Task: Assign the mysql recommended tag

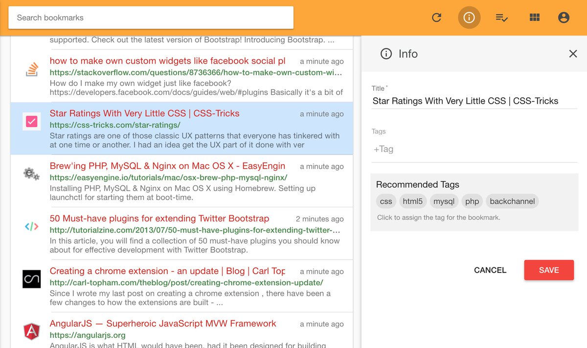Action: [444, 201]
